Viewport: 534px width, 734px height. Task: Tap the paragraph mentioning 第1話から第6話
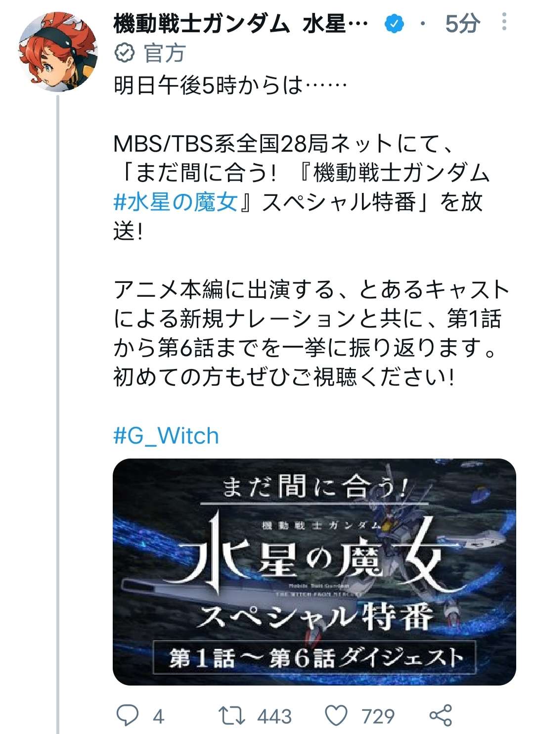click(311, 333)
